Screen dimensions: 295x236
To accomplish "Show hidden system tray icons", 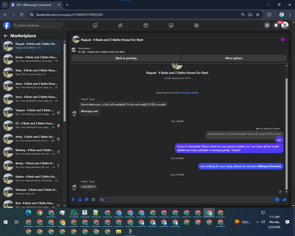I will click(x=257, y=222).
